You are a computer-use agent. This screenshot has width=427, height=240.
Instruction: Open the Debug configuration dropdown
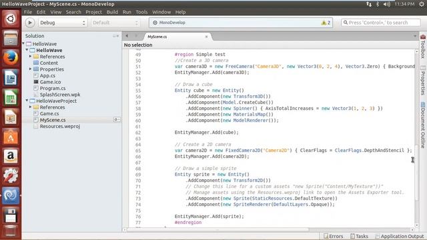coord(63,23)
